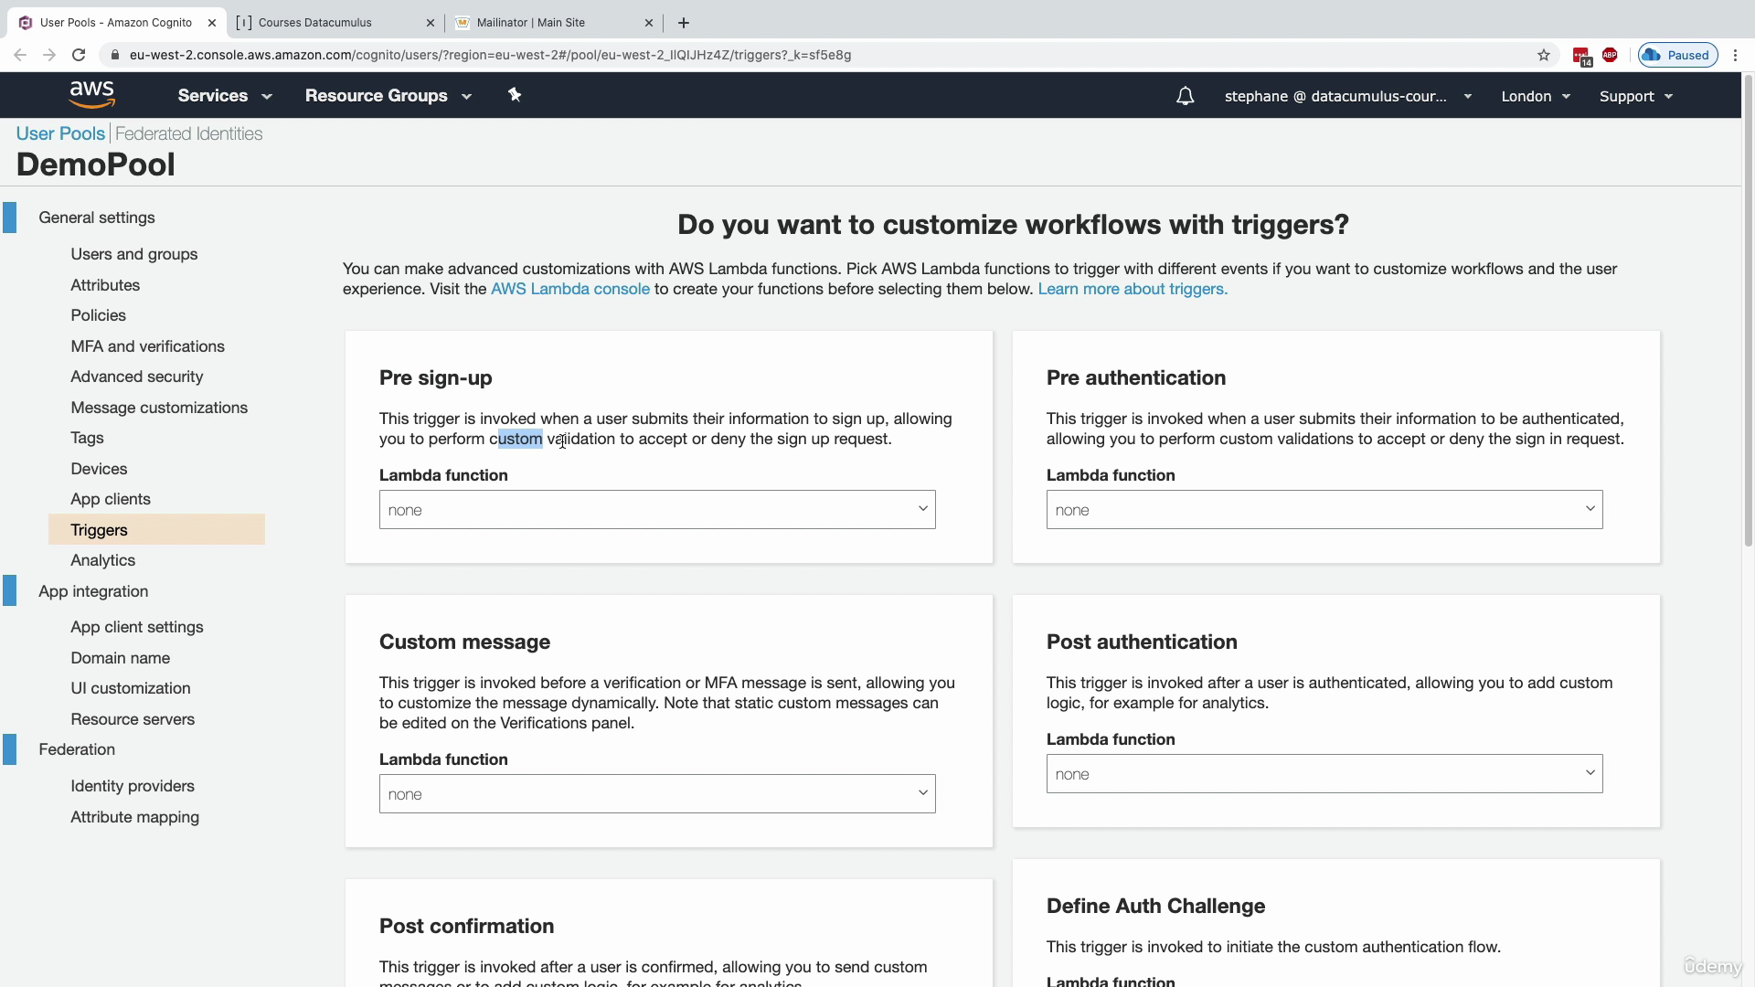
Task: Click the AWS logo home icon
Action: (x=92, y=95)
